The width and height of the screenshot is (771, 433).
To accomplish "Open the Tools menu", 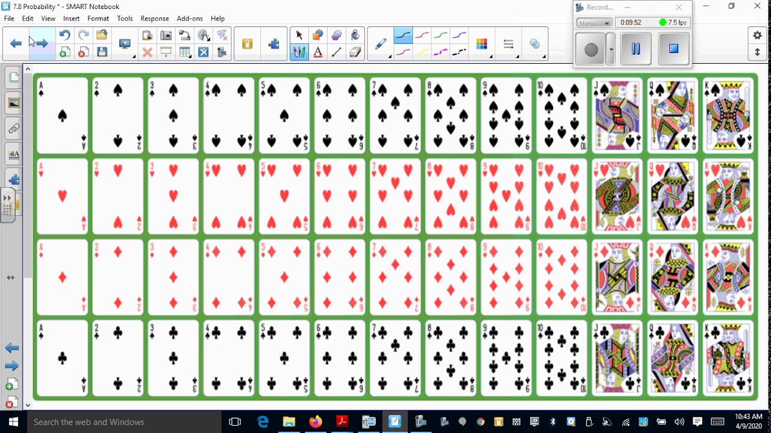I will click(x=125, y=19).
